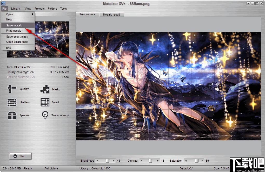
Task: Click the Mosaizer app icon in title bar
Action: click(3, 3)
